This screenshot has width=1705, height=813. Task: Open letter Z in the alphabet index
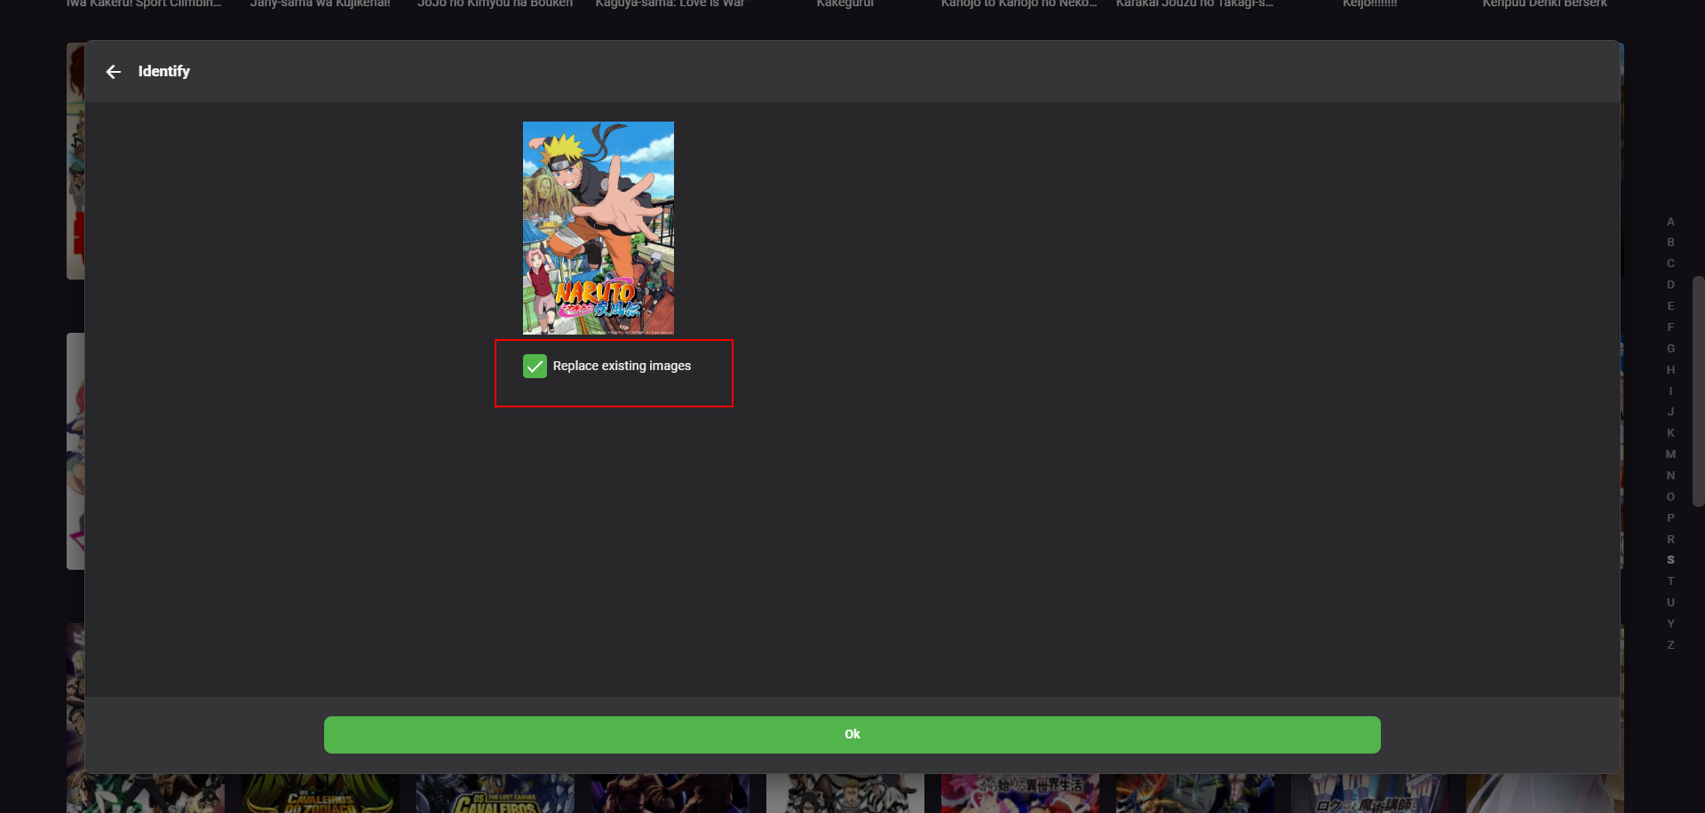pos(1670,645)
